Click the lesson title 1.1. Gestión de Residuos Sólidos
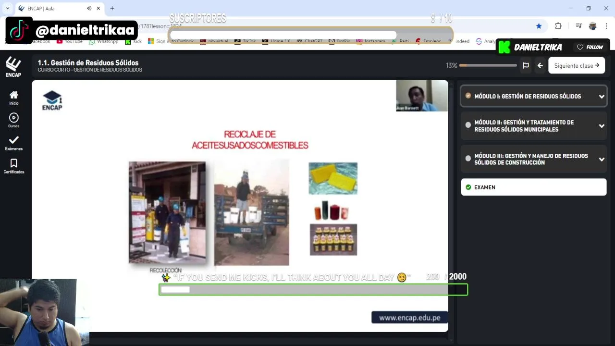Image resolution: width=615 pixels, height=346 pixels. [88, 62]
